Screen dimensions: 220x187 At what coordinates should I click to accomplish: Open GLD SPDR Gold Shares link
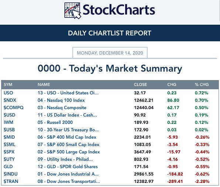(x=68, y=167)
